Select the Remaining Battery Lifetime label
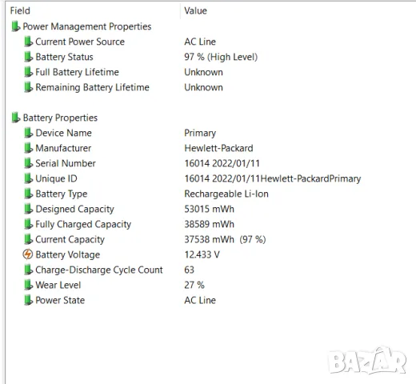This screenshot has width=416, height=384. point(92,87)
